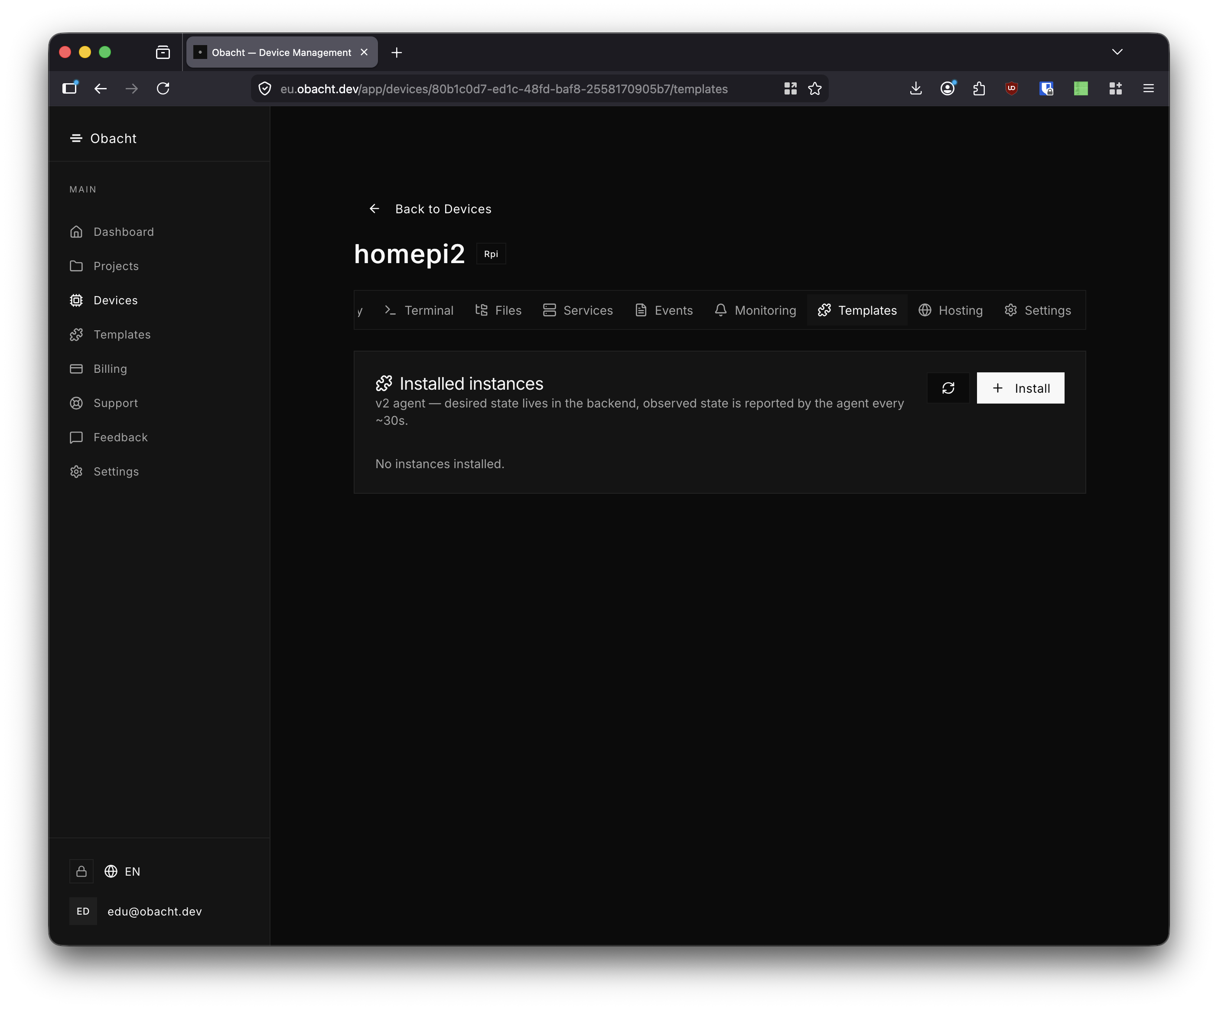
Task: Open Templates in the left sidebar
Action: tap(110, 334)
